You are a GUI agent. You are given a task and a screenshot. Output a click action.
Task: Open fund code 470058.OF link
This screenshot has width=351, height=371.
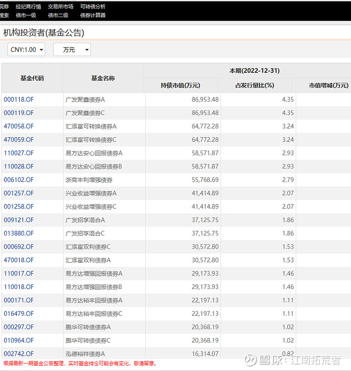[x=19, y=126]
